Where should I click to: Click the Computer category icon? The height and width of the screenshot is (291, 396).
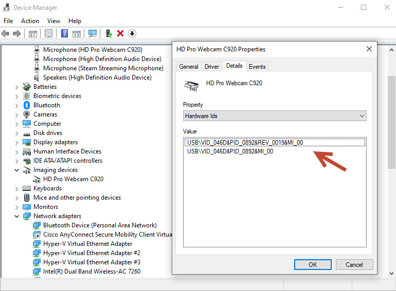[x=27, y=124]
